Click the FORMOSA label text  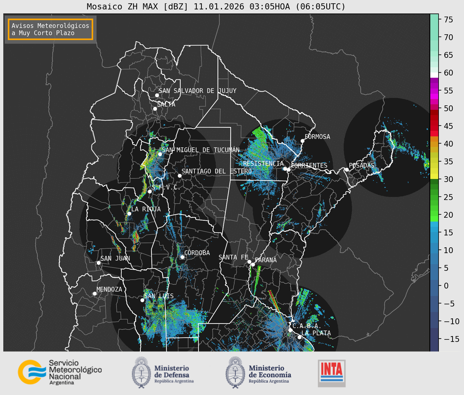point(317,137)
